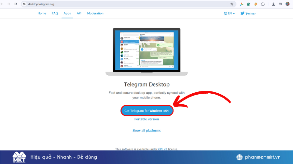Go back with the browser back arrow

pos(2,4)
